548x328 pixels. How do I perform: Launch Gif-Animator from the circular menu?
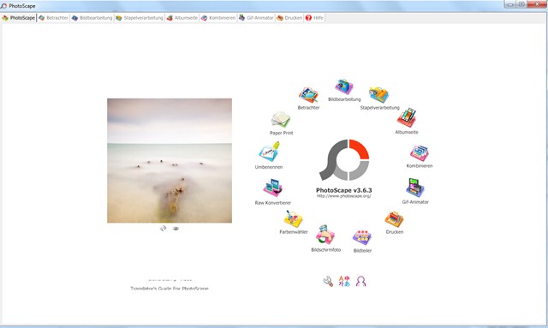[x=415, y=188]
